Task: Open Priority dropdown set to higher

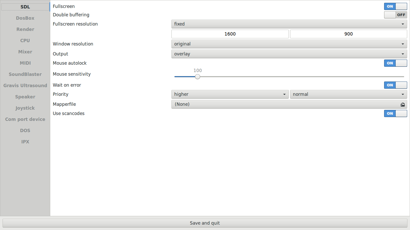Action: point(230,94)
